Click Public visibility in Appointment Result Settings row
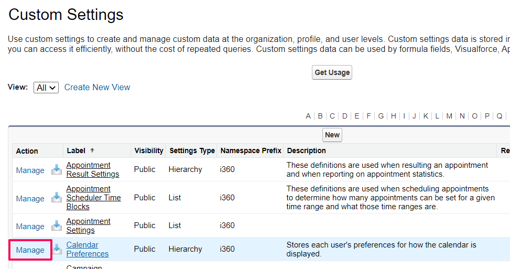Viewport: 510px width, 269px height. pos(145,169)
